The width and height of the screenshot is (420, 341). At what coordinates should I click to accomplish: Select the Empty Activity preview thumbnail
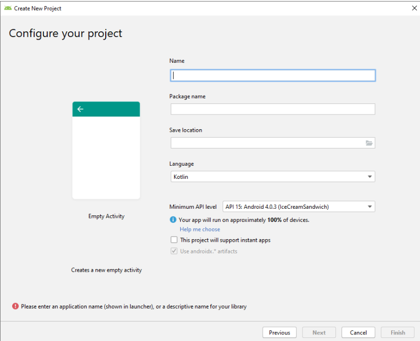click(106, 150)
